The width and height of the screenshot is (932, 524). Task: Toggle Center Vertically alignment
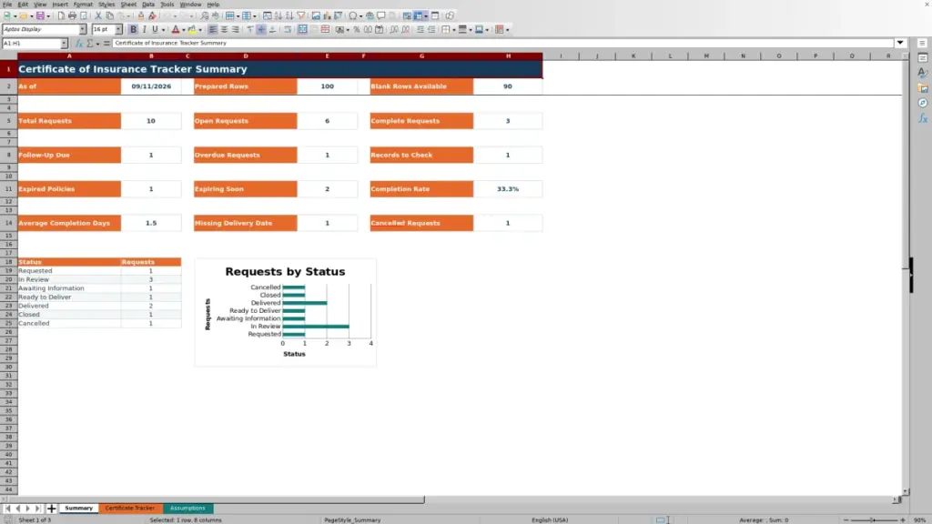(261, 29)
